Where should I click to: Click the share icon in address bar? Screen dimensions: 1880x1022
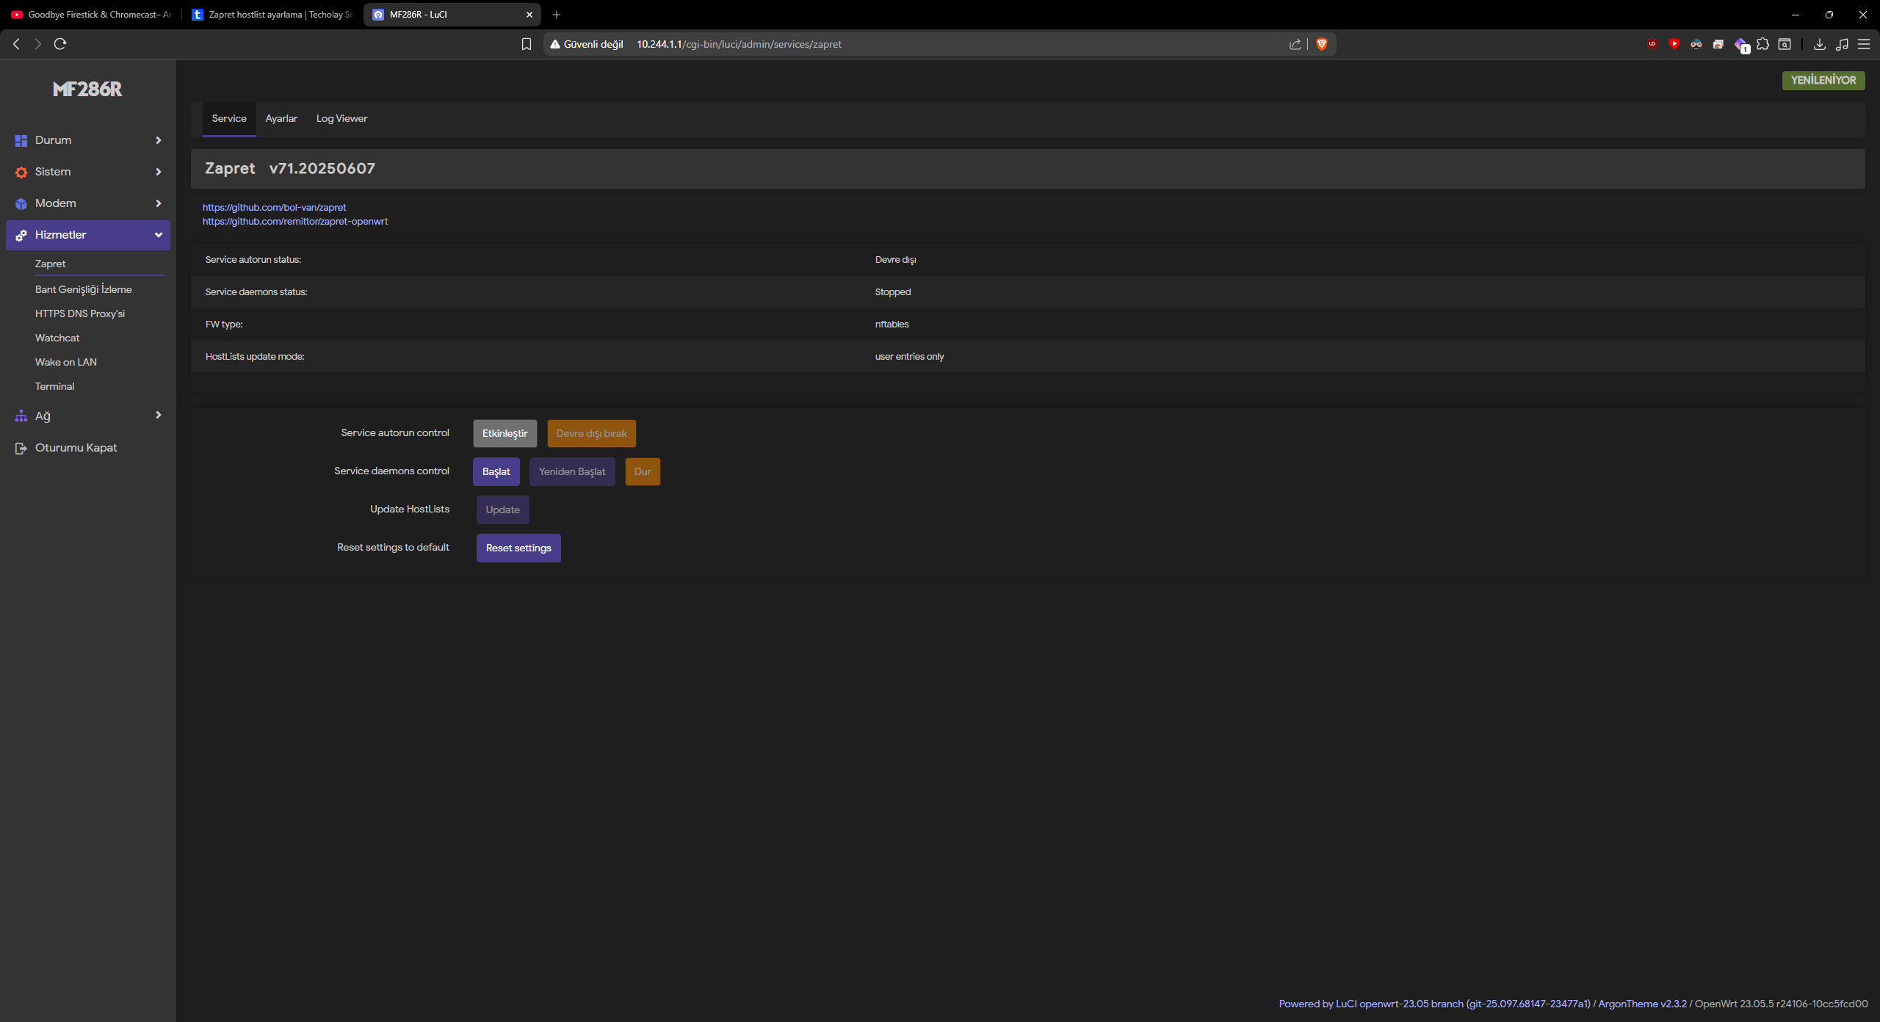coord(1295,44)
